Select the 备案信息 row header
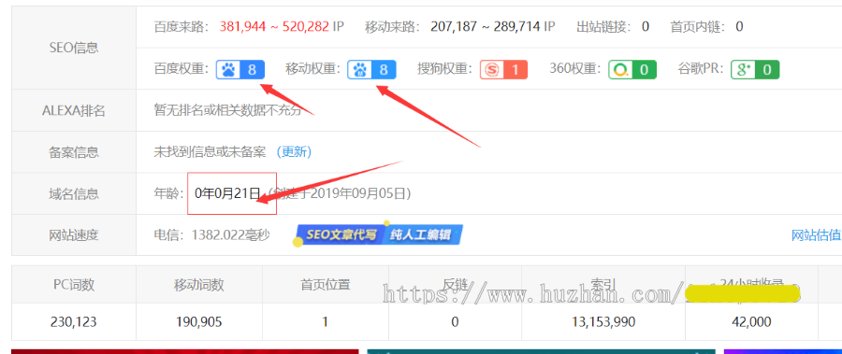The image size is (842, 354). click(x=74, y=152)
